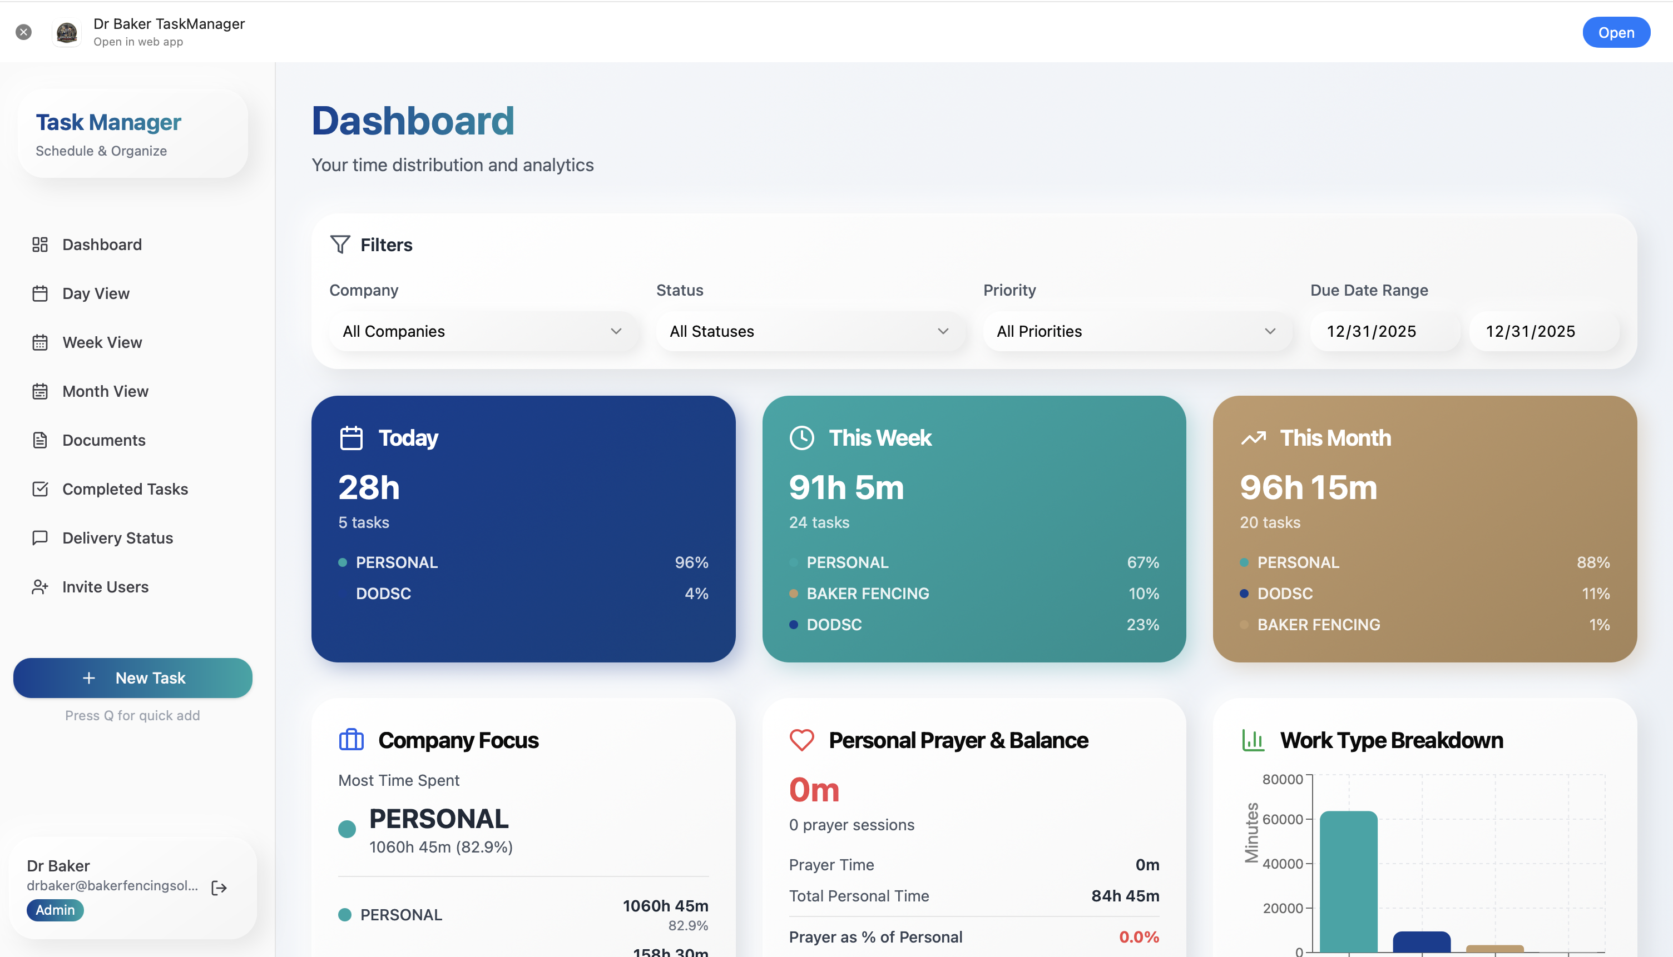Screen dimensions: 1673x957
Task: Click the 0 prayer sessions text
Action: (852, 825)
